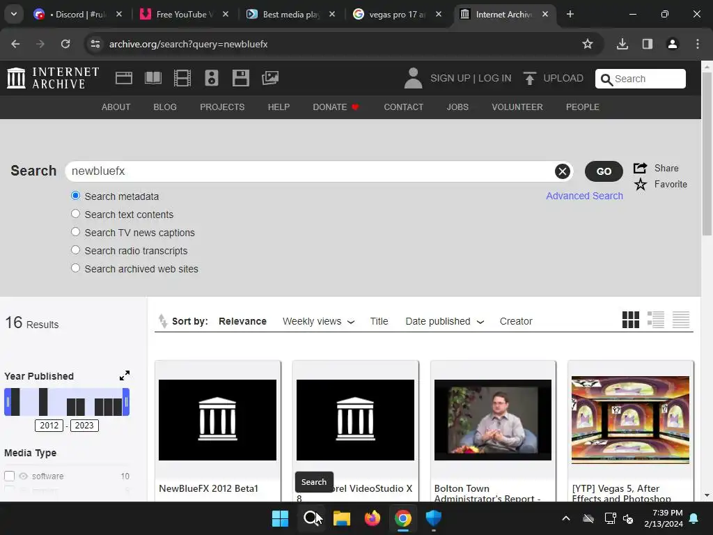Open the Software floppy disk icon
Viewport: 713px width, 535px height.
[x=240, y=78]
